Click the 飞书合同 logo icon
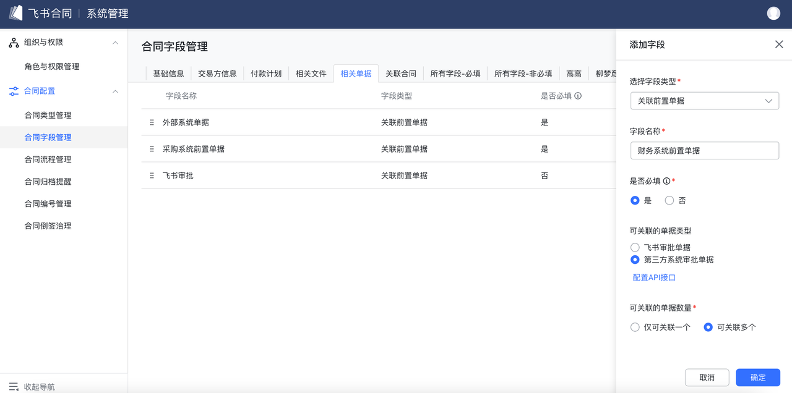This screenshot has height=393, width=792. point(16,13)
